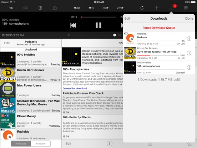Open Planet Money podcast

tap(31, 121)
